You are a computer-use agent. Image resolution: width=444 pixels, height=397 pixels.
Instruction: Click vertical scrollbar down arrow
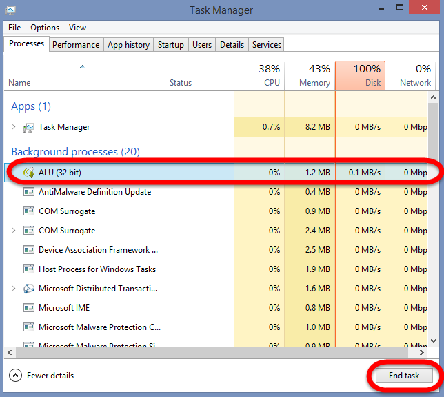tap(433, 341)
